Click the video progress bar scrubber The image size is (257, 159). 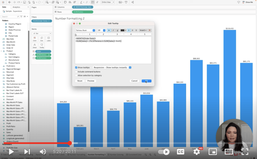click(70, 143)
